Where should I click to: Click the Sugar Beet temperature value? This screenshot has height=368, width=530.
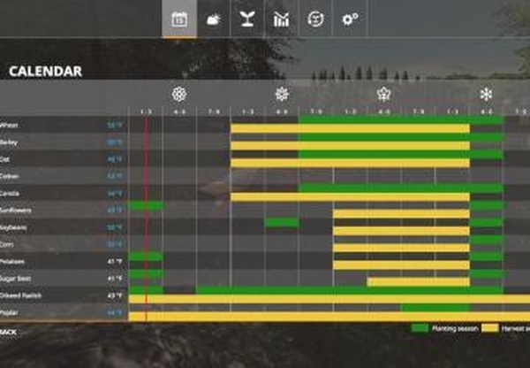click(115, 279)
